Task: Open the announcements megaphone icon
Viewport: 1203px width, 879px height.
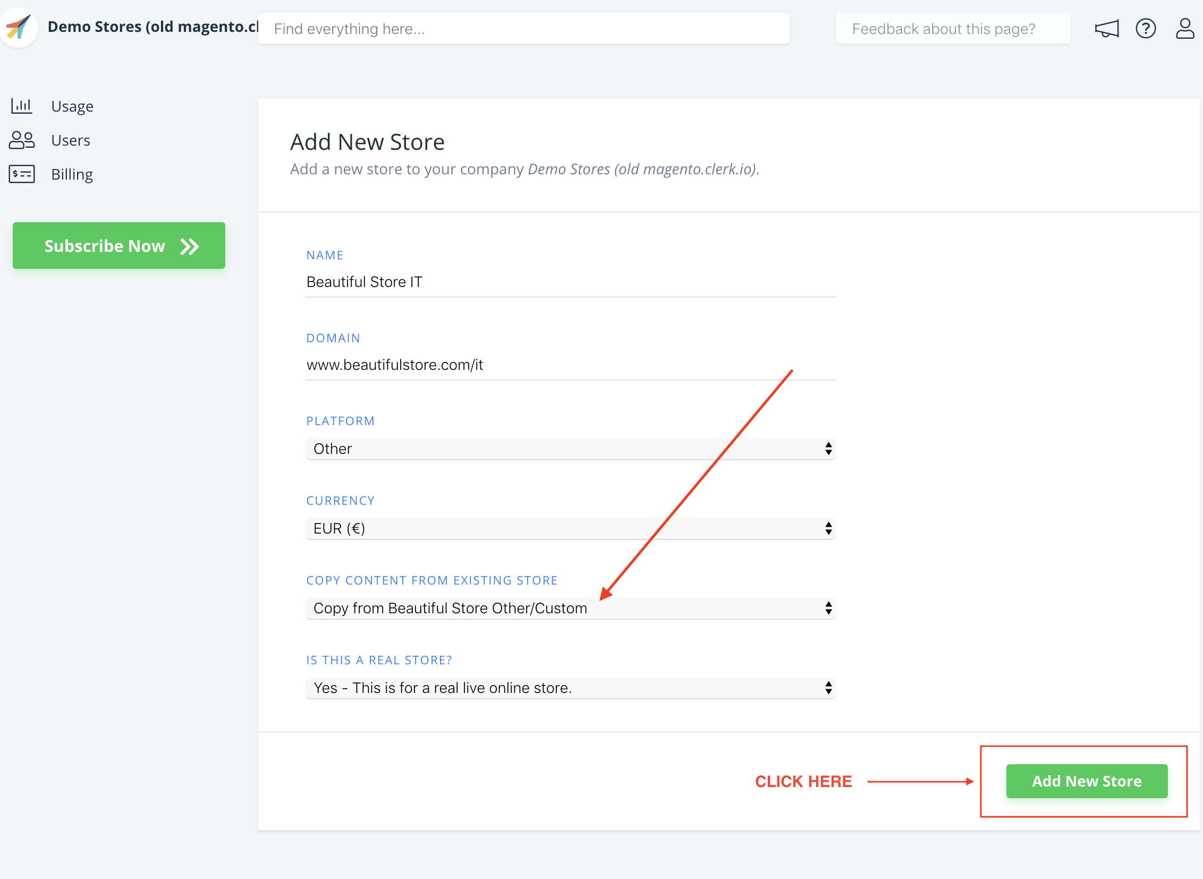Action: pos(1106,28)
